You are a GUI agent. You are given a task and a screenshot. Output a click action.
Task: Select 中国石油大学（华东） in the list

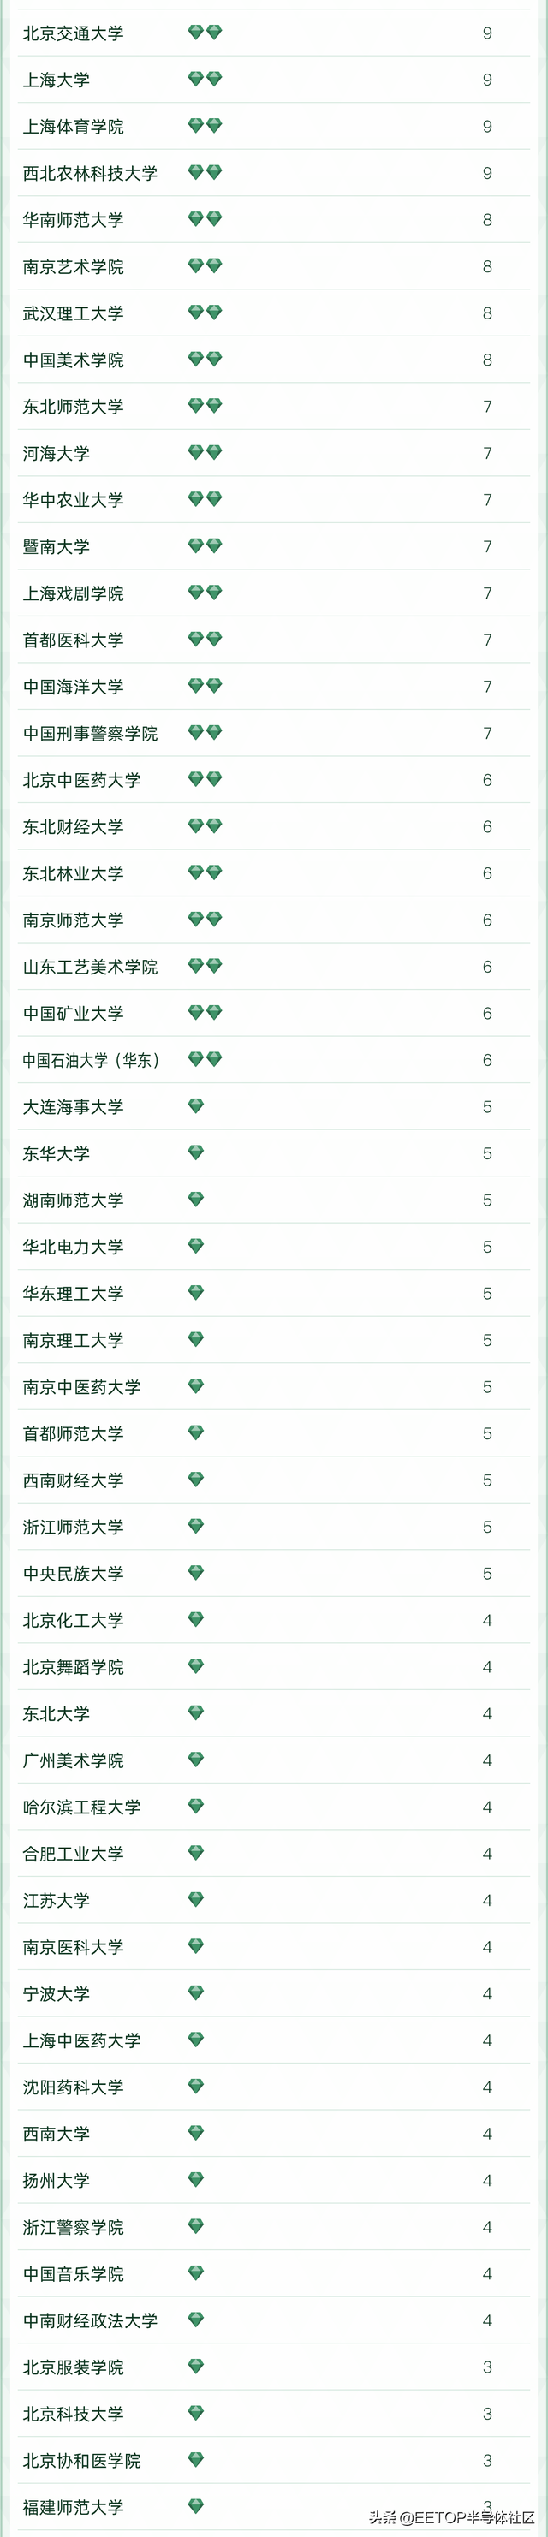click(x=91, y=1061)
